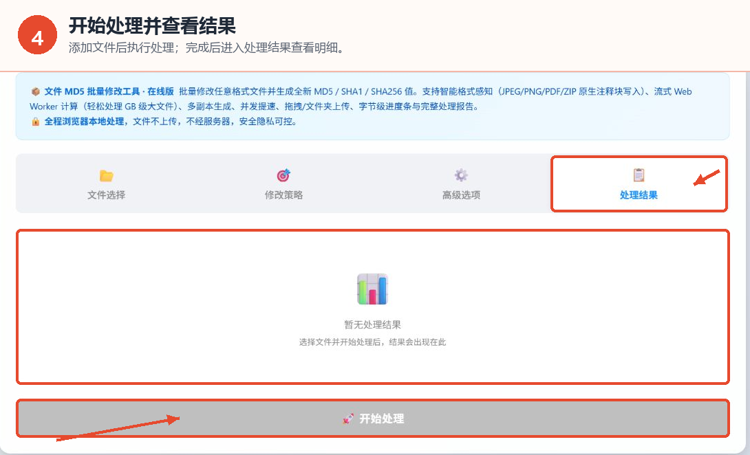Click the 开始处理 button
The image size is (750, 455).
click(373, 419)
